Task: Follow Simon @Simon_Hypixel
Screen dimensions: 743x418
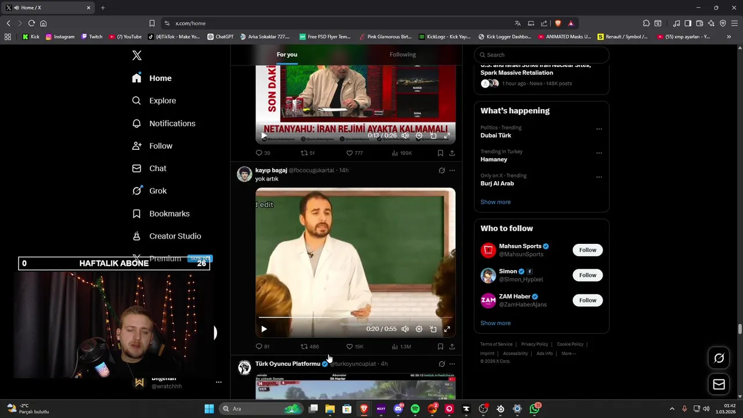Action: coord(587,275)
